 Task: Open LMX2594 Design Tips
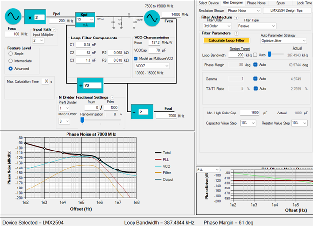pyautogui.click(x=287, y=11)
